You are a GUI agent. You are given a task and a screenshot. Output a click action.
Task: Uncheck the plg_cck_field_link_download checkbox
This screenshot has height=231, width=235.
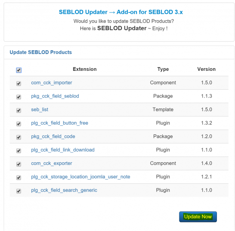click(x=19, y=151)
